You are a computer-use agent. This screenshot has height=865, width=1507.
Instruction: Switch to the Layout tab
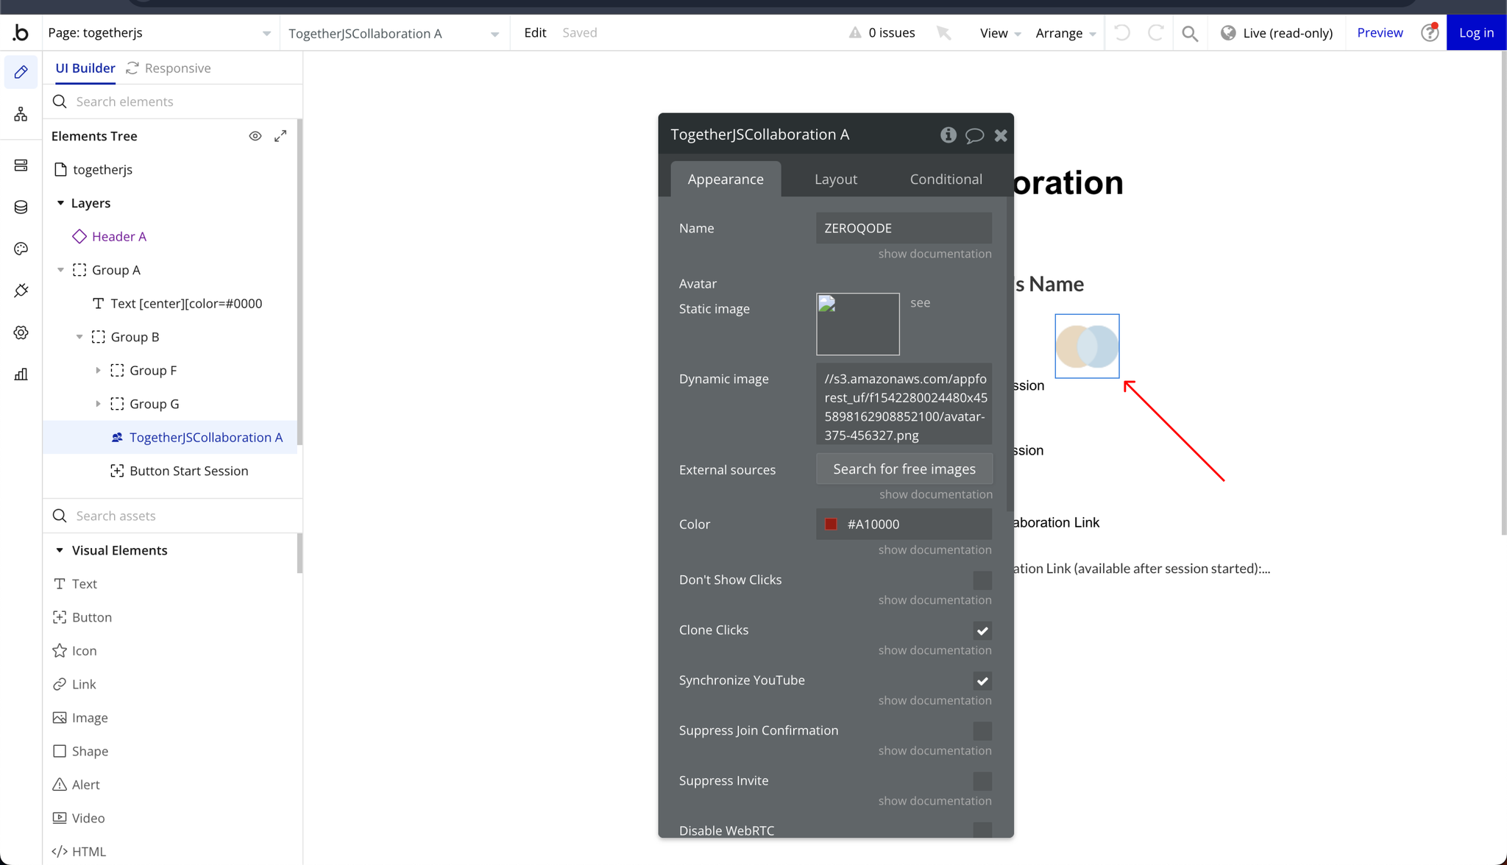pyautogui.click(x=837, y=179)
